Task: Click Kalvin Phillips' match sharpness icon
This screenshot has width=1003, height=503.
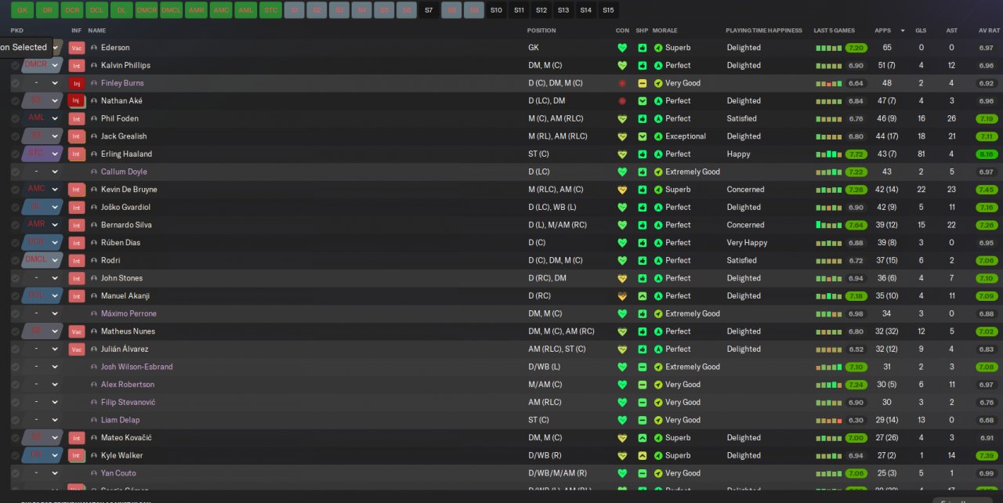Action: [x=642, y=66]
